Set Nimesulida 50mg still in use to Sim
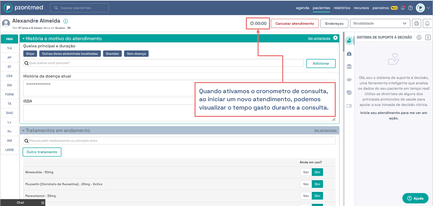433x206 pixels. [317, 172]
